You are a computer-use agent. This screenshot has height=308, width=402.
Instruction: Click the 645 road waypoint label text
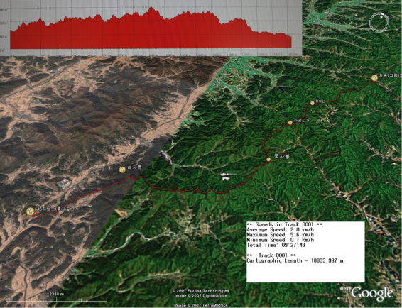58,209
